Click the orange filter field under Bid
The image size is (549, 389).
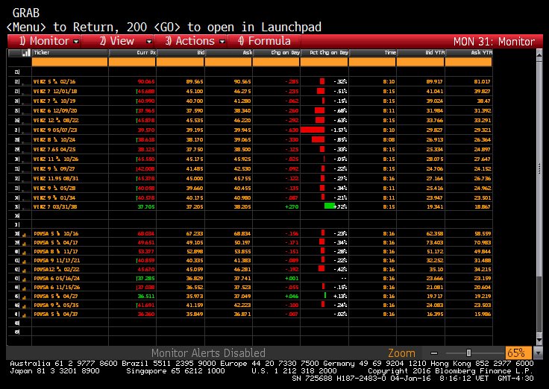(x=180, y=62)
